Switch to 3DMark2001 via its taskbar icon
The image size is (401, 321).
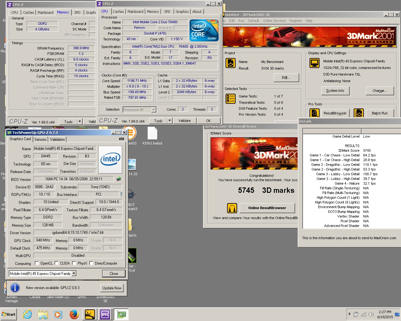click(90, 314)
